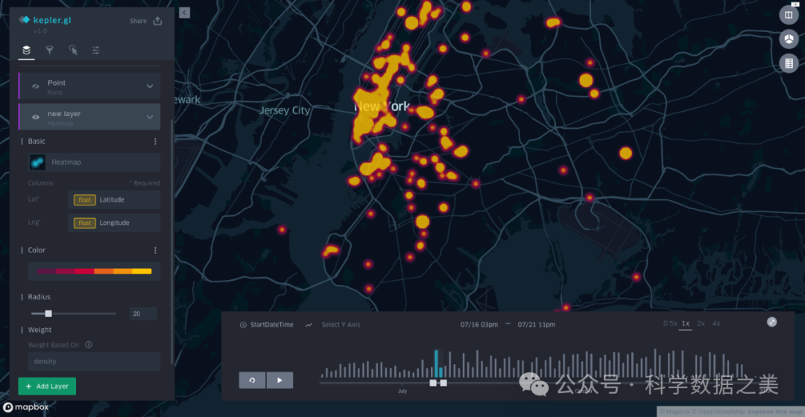Toggle visibility of new layer heatmap

[x=35, y=117]
